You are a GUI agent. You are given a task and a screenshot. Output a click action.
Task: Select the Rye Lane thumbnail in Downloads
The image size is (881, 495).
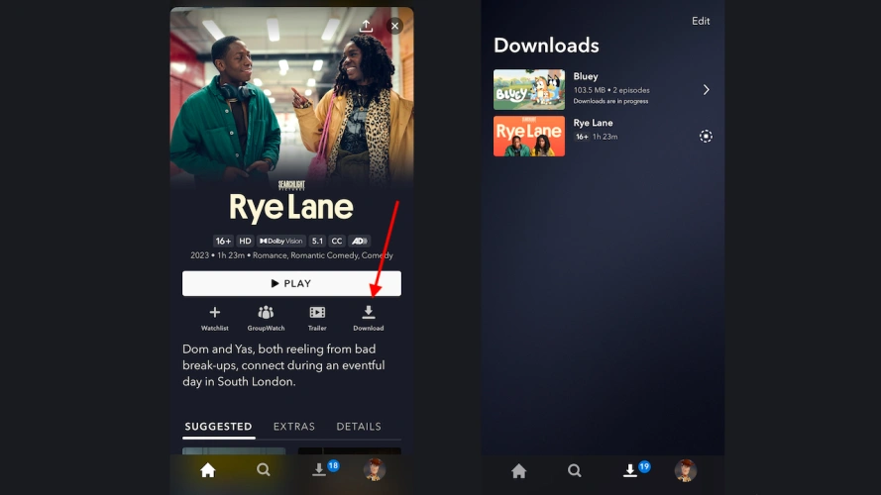click(529, 137)
